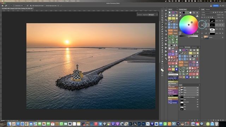Select the Type (T) tool
The height and width of the screenshot is (127, 226).
tap(162, 54)
